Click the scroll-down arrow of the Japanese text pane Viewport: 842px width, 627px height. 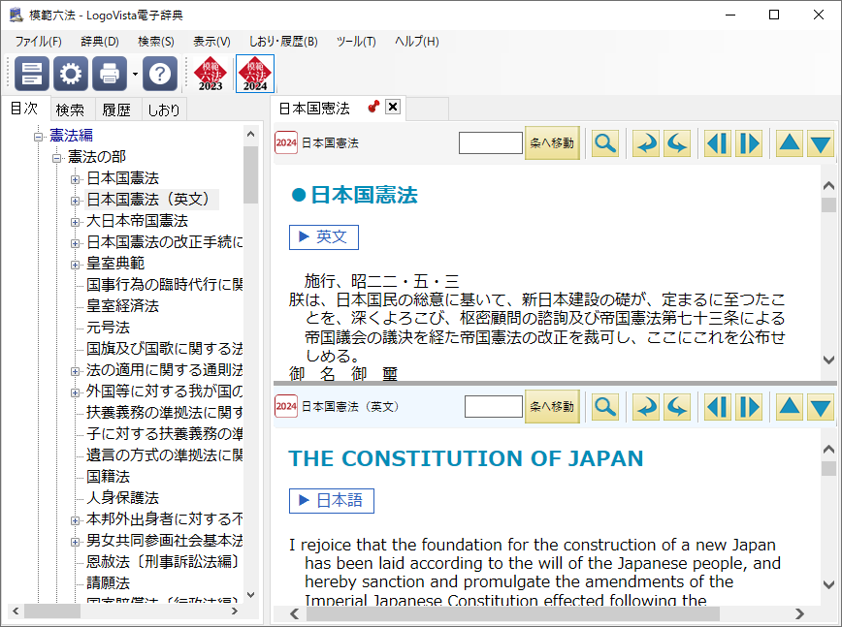[x=828, y=360]
